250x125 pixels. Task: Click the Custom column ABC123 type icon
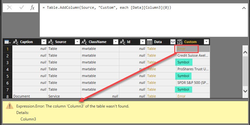[180, 42]
